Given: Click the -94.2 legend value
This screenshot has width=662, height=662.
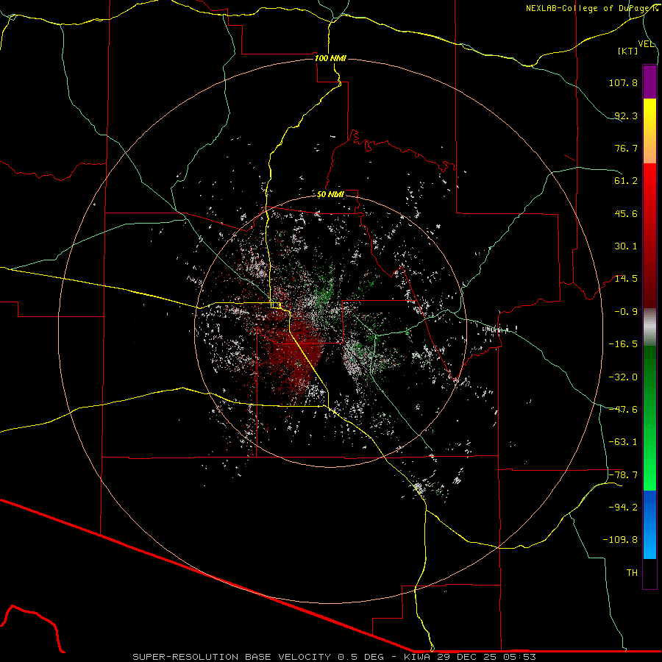Looking at the screenshot, I should [623, 508].
